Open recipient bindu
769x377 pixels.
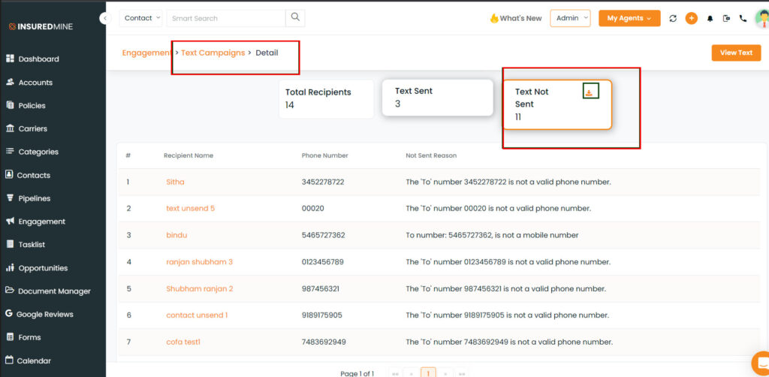[x=176, y=235]
